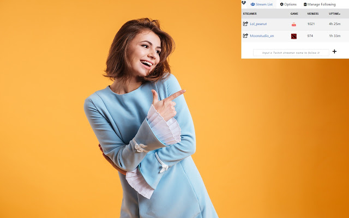Open the Manage Following tab
This screenshot has width=349, height=218.
click(320, 4)
